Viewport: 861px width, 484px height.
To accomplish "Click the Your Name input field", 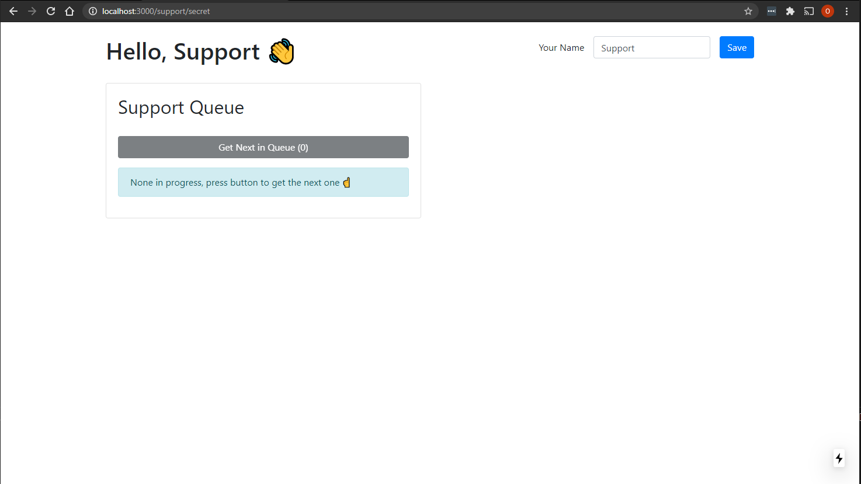I will pos(651,47).
